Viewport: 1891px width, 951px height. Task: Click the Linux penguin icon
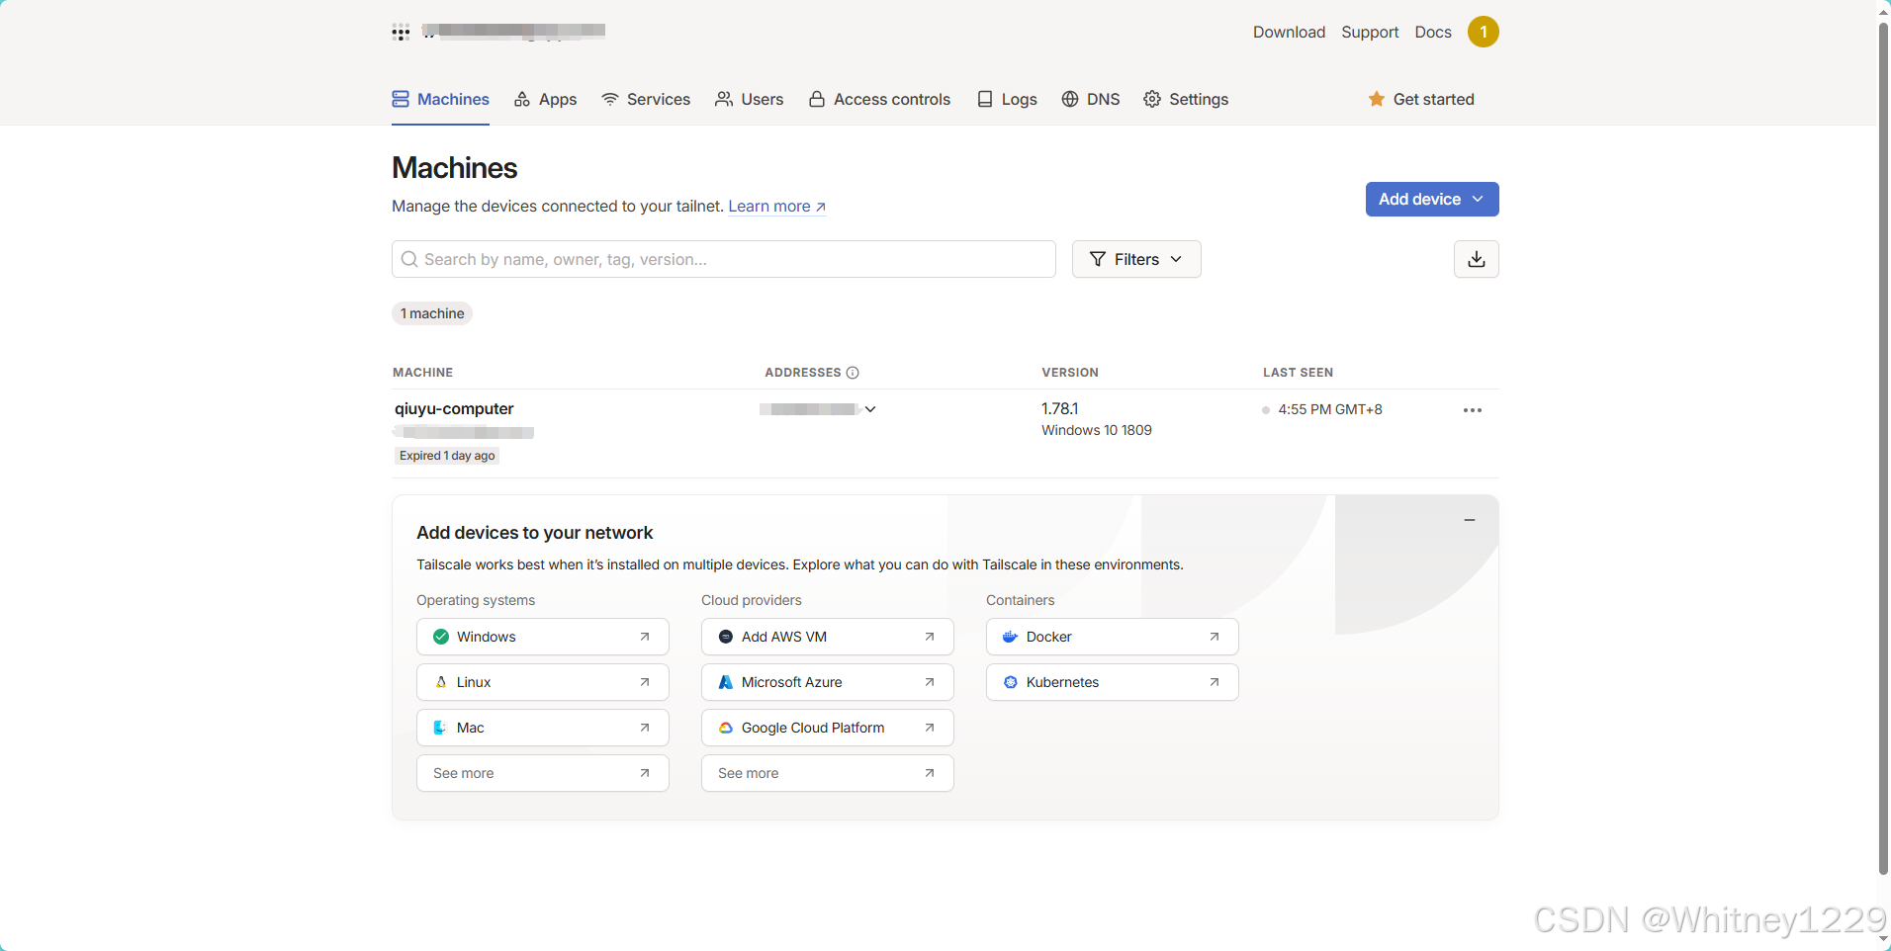[441, 682]
